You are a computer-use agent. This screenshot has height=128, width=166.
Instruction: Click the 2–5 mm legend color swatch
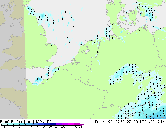click(23, 125)
